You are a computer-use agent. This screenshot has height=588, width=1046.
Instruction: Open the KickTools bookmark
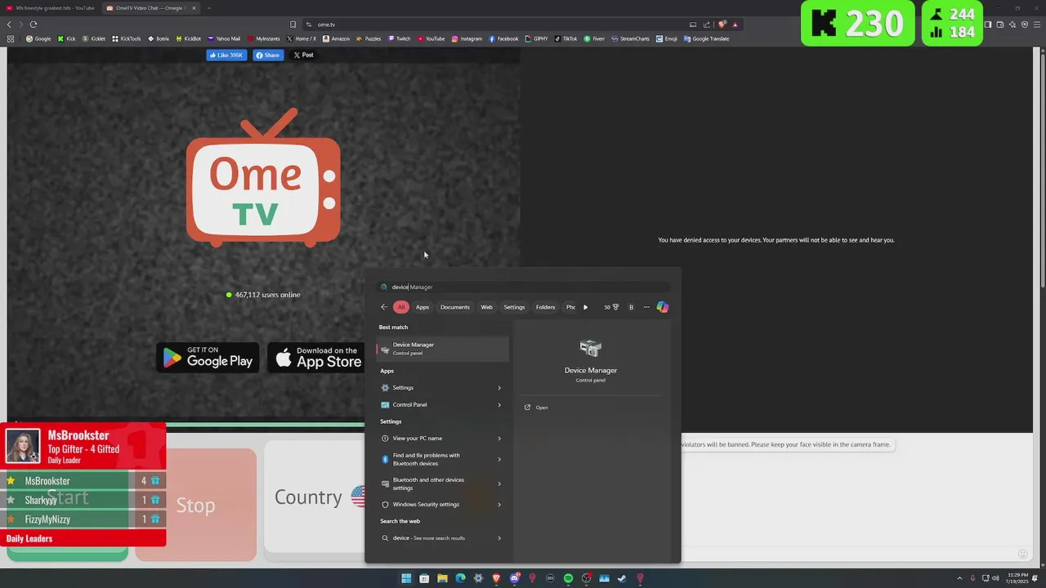point(126,38)
